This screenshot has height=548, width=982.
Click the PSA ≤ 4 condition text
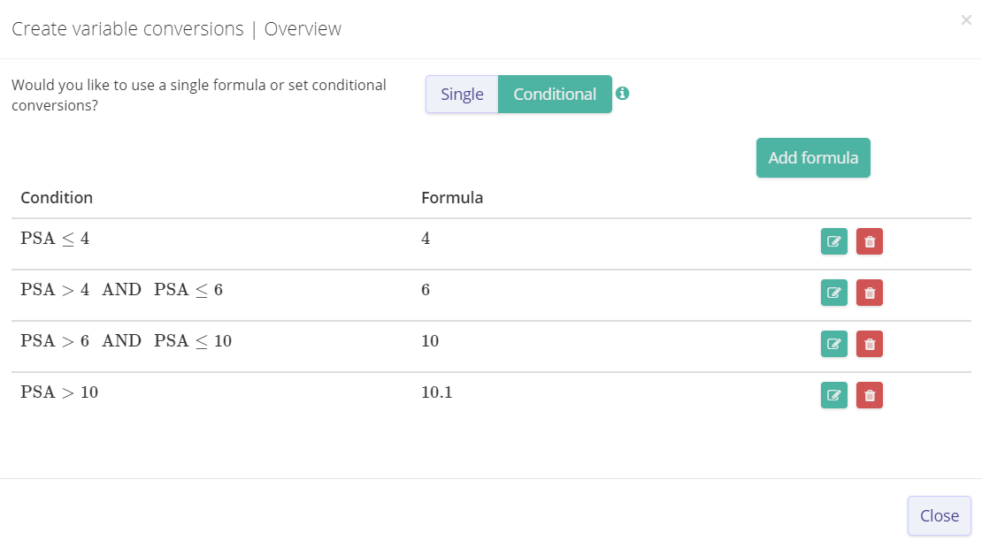tap(55, 239)
